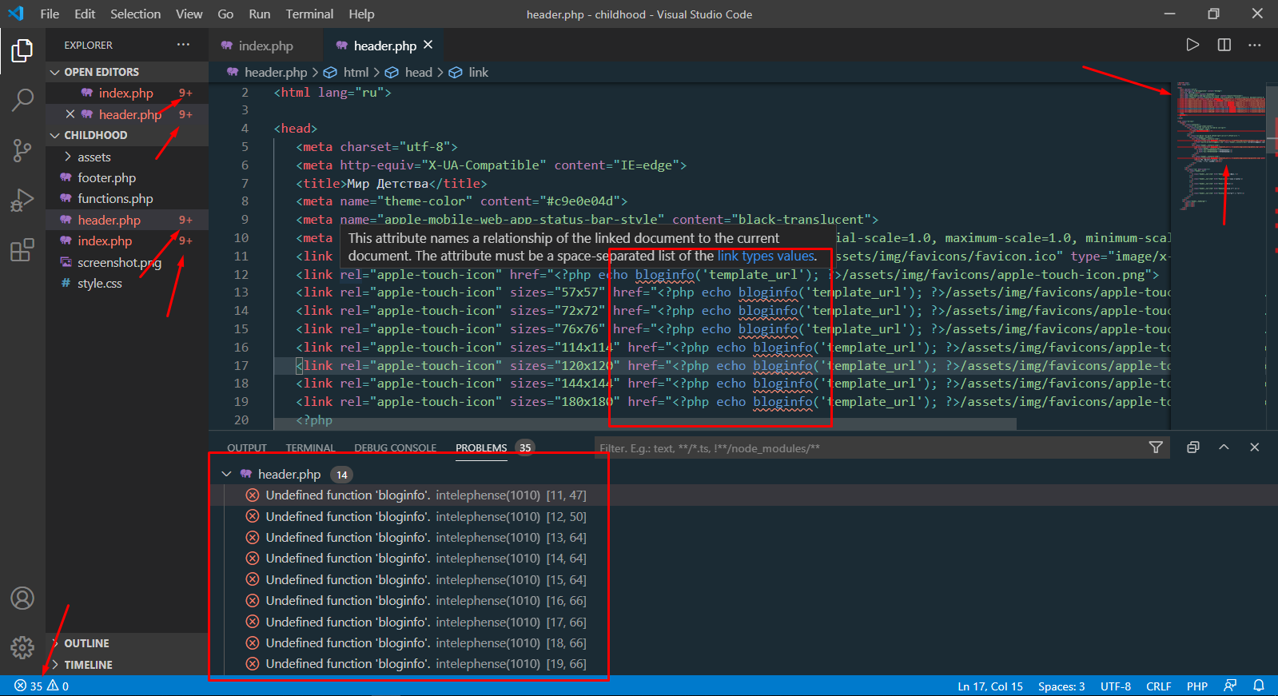
Task: Expand the assets folder
Action: pos(94,157)
